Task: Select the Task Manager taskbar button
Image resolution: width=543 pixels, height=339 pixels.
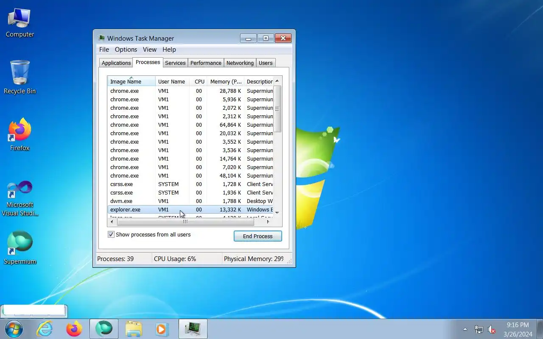Action: pyautogui.click(x=193, y=329)
